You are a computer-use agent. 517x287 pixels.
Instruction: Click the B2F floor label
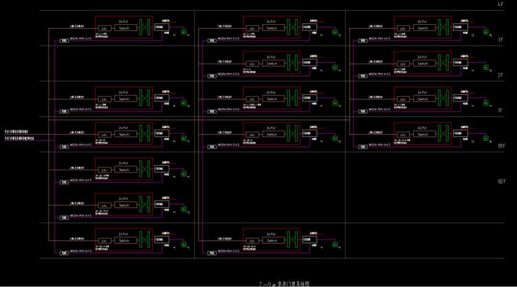point(501,181)
